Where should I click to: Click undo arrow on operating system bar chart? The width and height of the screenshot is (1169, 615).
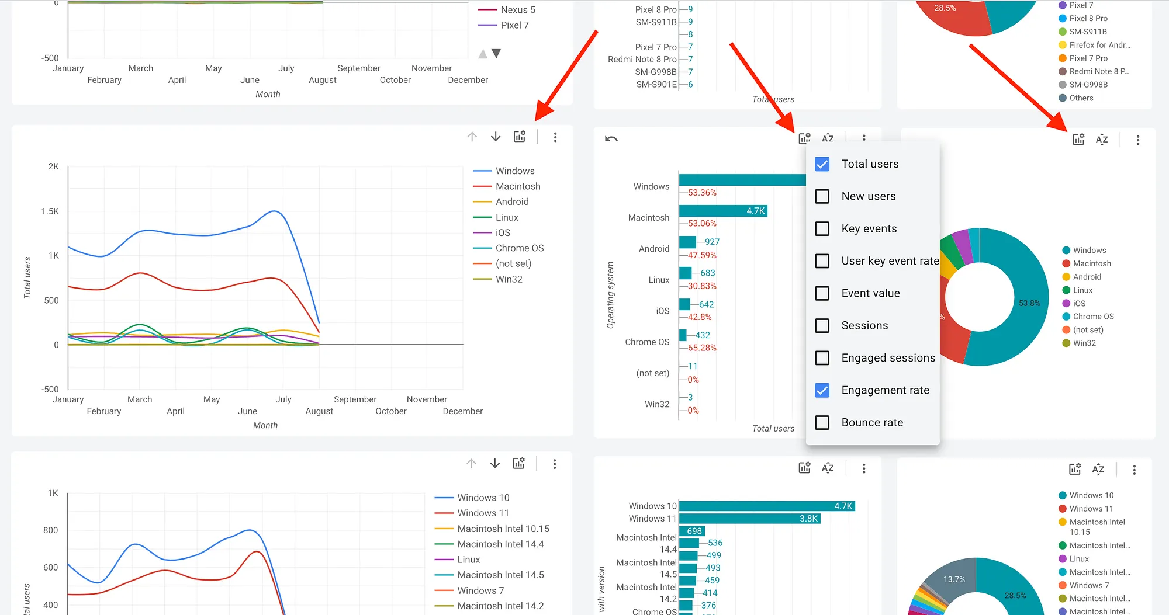click(x=611, y=139)
